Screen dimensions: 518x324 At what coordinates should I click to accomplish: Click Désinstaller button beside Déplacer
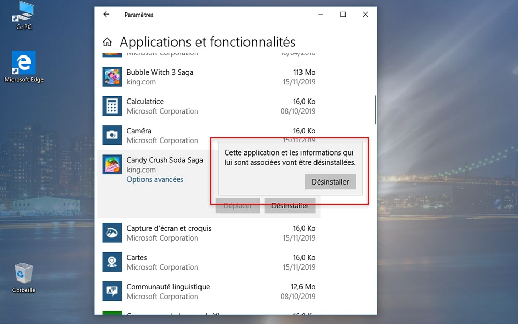click(x=290, y=206)
